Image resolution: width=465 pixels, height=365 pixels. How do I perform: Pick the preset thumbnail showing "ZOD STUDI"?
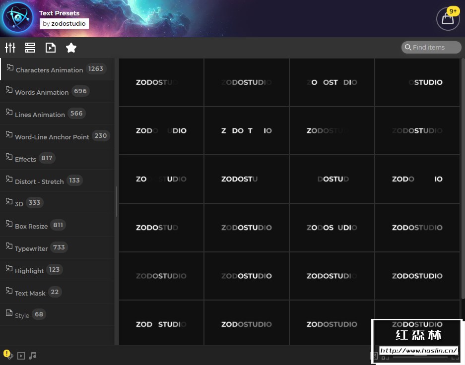[x=161, y=323]
